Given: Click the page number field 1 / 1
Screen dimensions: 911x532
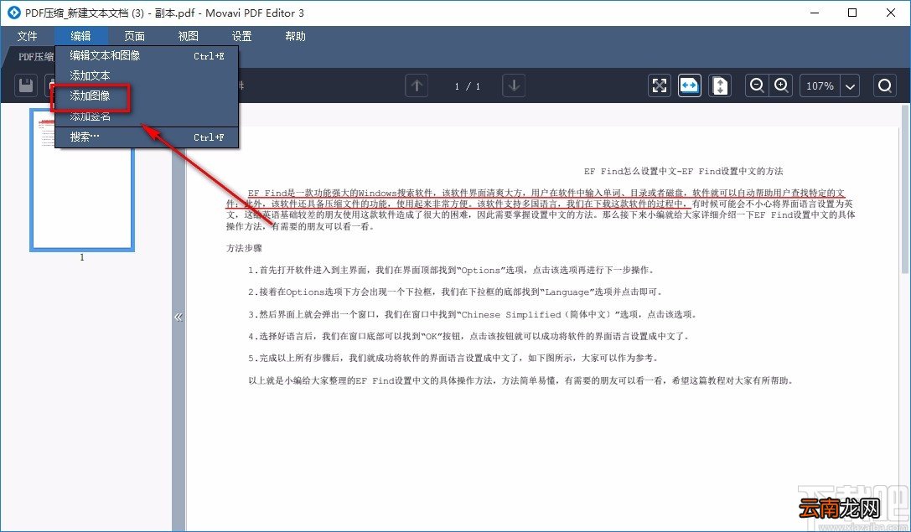Looking at the screenshot, I should tap(467, 86).
